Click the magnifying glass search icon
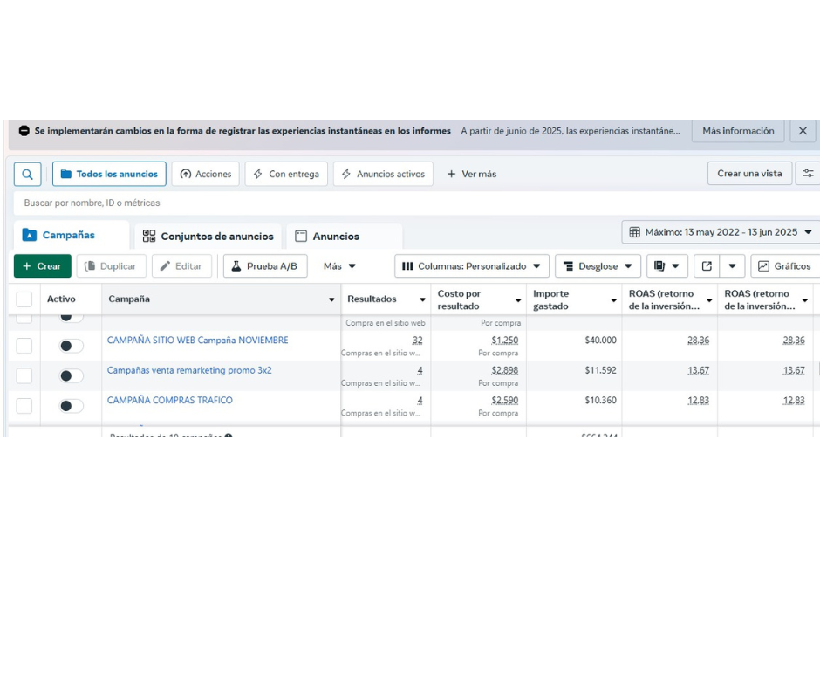The image size is (820, 688). 27,174
